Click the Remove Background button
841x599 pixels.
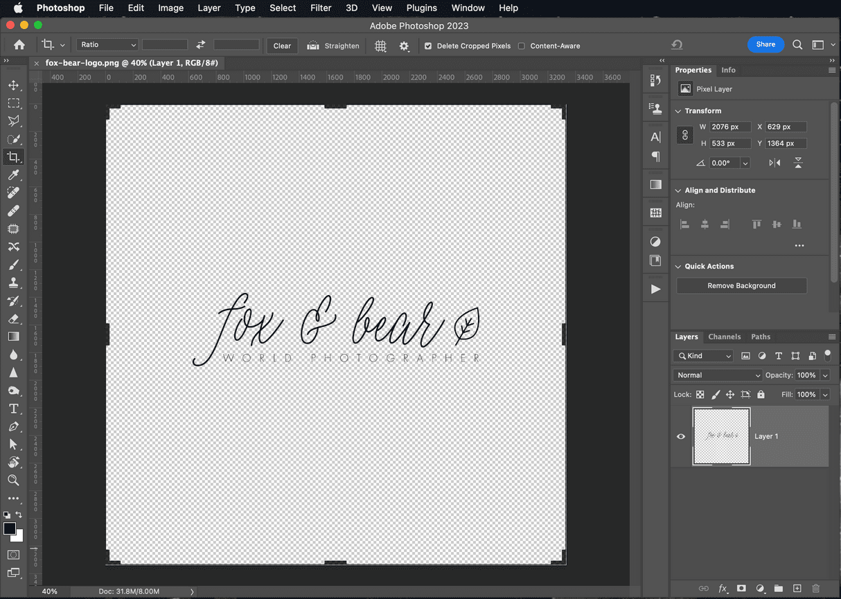coord(741,285)
